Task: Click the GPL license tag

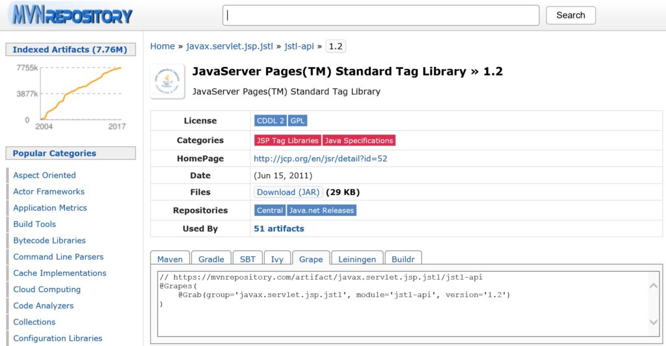Action: (x=297, y=120)
